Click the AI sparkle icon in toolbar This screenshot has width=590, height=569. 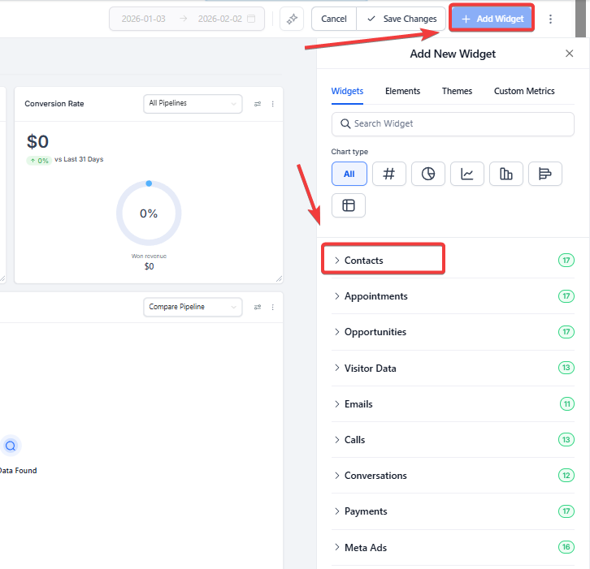point(292,19)
